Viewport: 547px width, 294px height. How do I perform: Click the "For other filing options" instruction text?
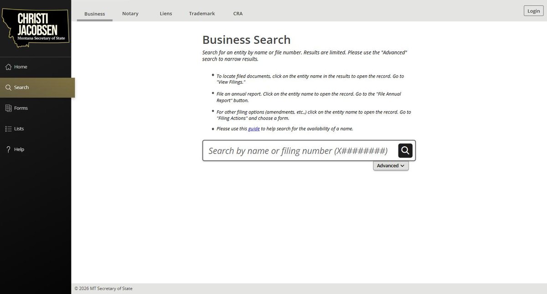314,115
